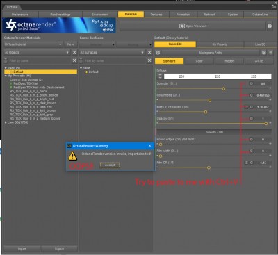Collapse the My Presets tree group
Image resolution: width=278 pixels, height=255 pixels.
(x=6, y=76)
